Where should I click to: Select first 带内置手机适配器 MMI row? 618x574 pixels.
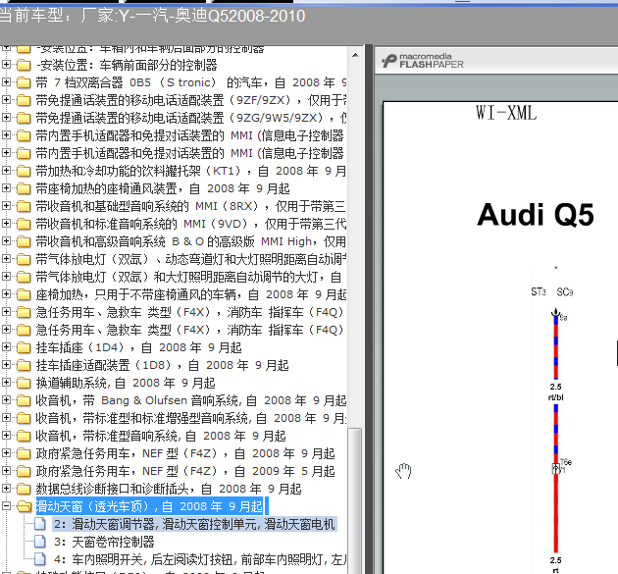[190, 135]
